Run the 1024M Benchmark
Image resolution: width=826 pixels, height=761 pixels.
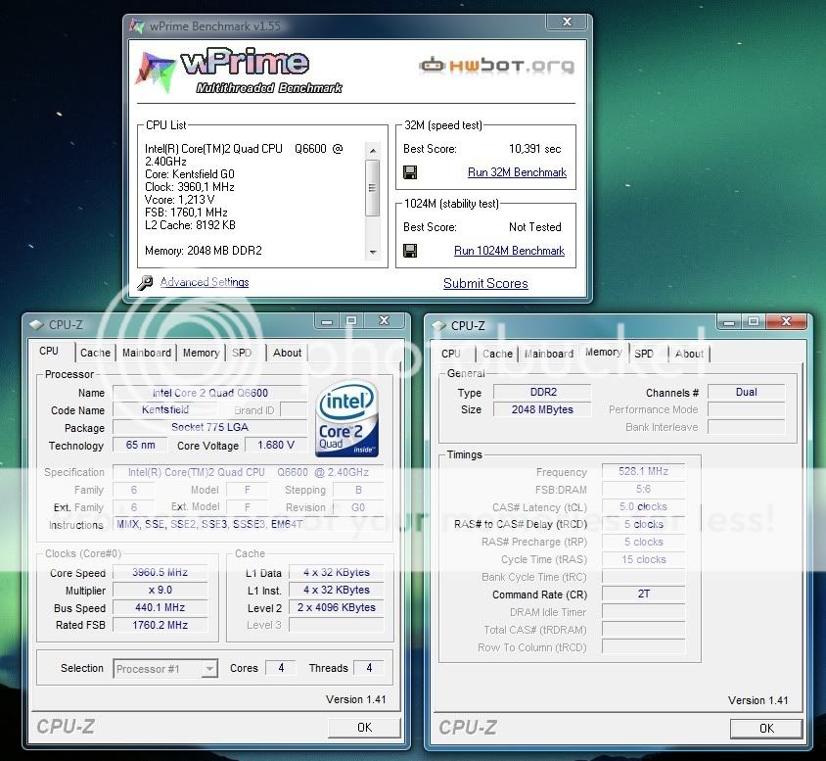click(509, 251)
